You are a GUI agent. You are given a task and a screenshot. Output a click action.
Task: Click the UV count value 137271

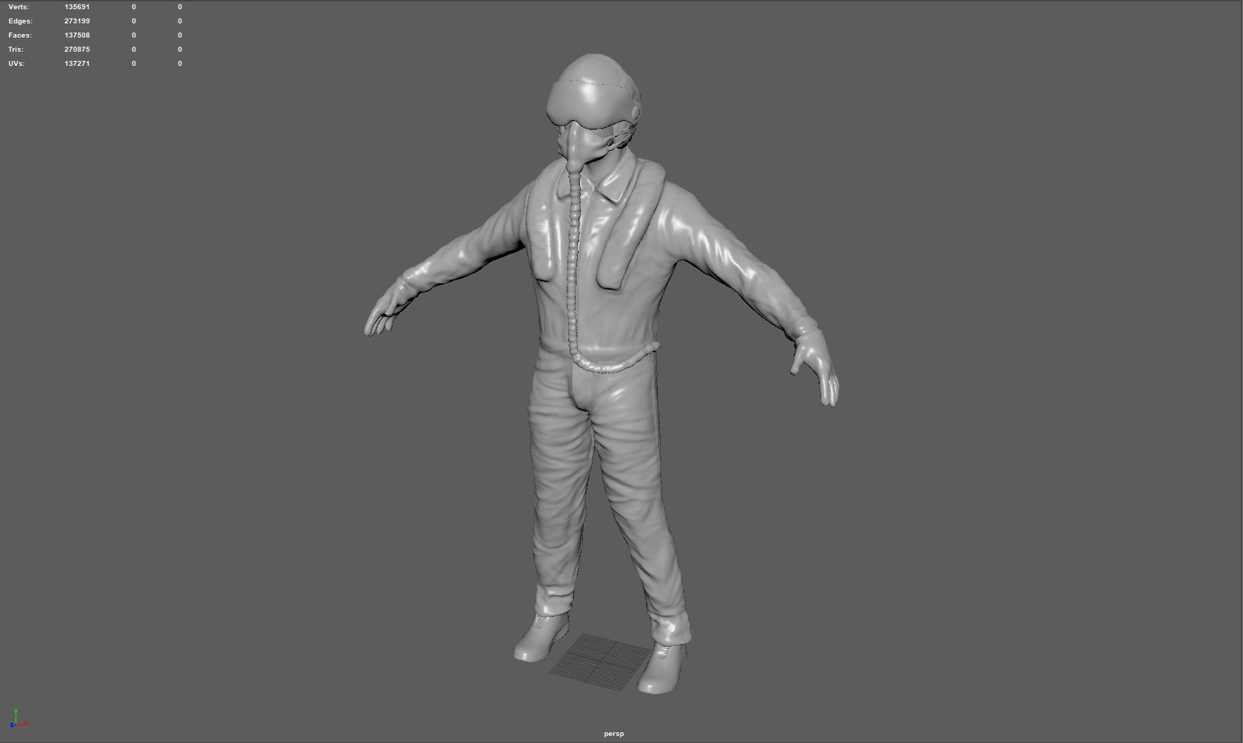[76, 64]
